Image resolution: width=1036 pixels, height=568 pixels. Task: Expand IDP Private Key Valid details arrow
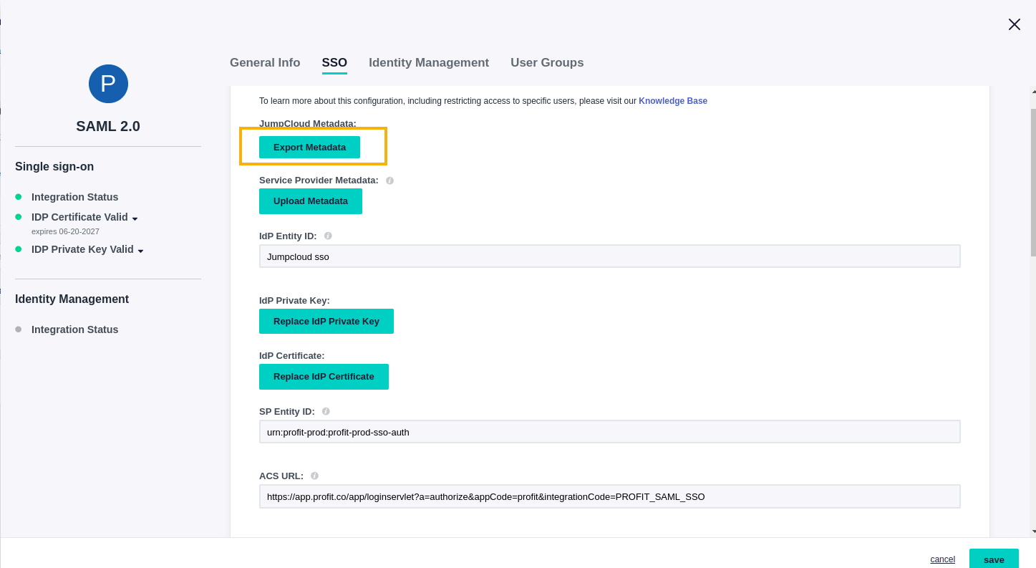[x=140, y=251]
